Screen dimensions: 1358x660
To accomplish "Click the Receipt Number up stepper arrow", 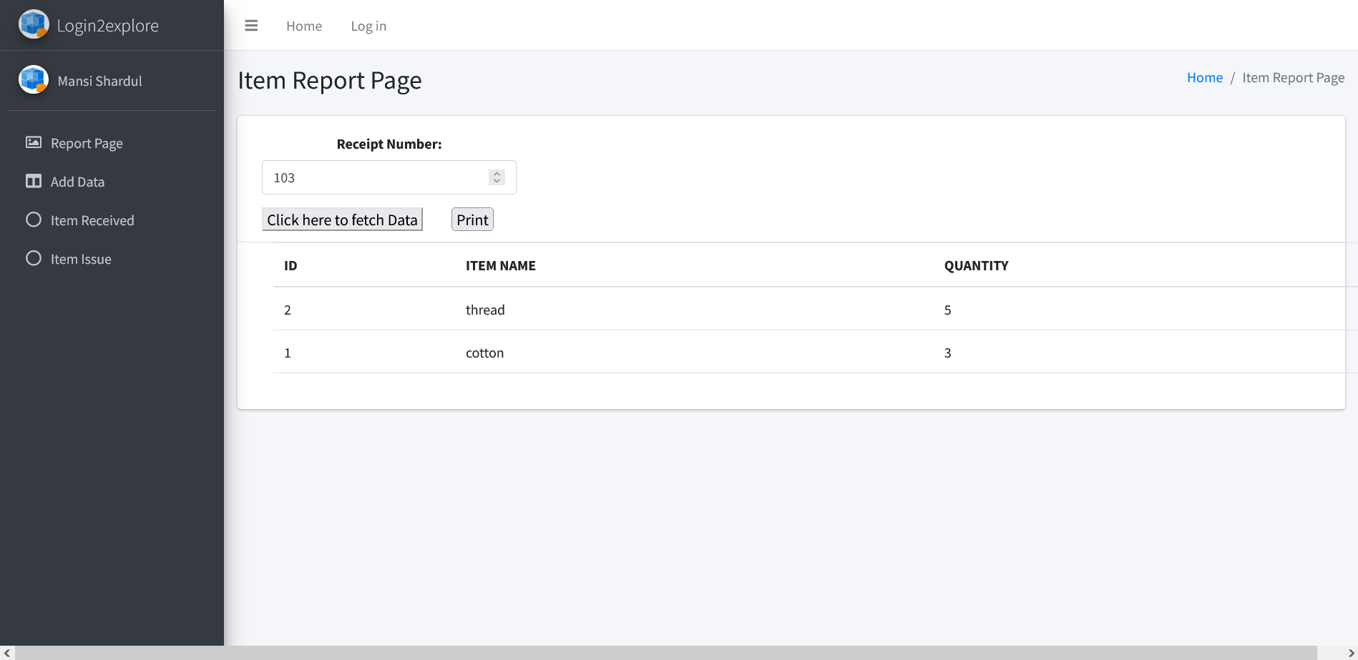I will 497,173.
